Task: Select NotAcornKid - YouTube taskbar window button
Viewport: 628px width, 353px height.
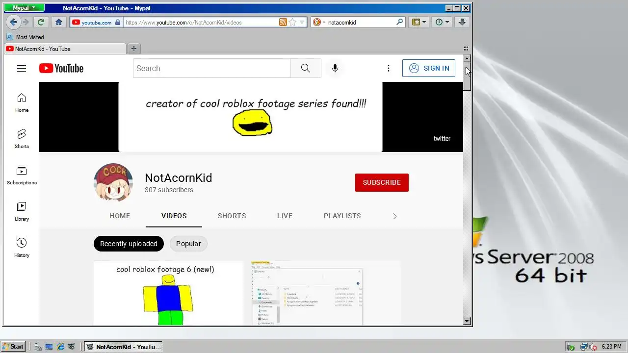Action: click(123, 347)
